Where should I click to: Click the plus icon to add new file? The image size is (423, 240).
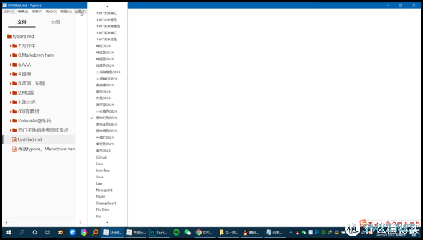coord(7,223)
